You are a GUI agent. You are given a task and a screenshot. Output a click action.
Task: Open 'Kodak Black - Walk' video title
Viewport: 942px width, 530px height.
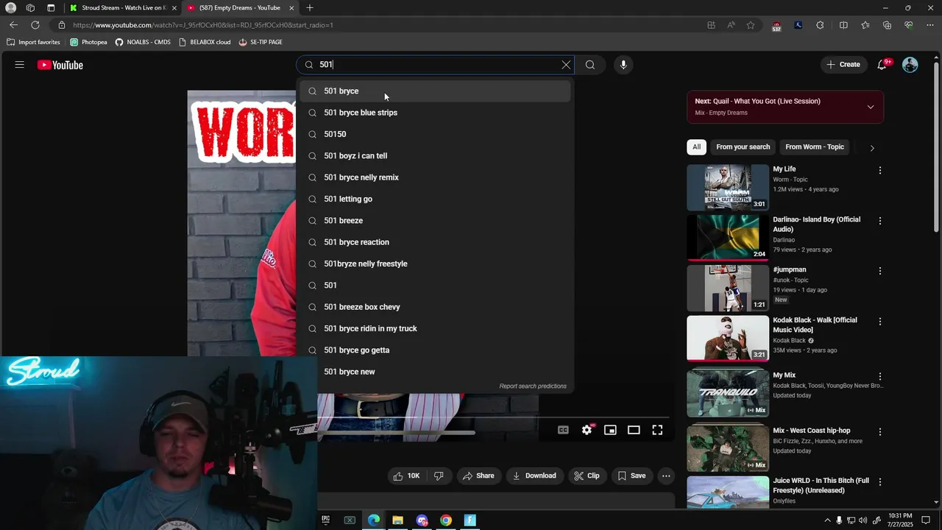tap(815, 325)
